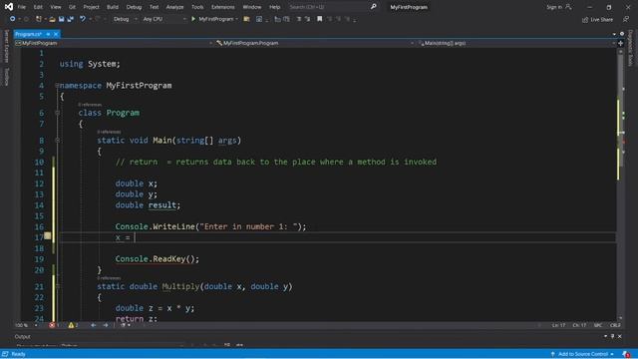Screen dimensions: 638x359
Task: Toggle the Output panel auto-hide pin
Action: click(x=612, y=337)
